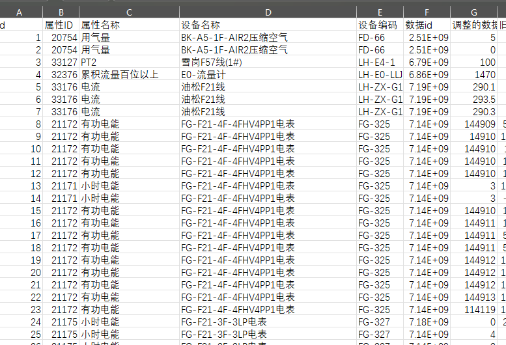Select column A header
Image resolution: width=506 pixels, height=345 pixels.
pos(20,12)
